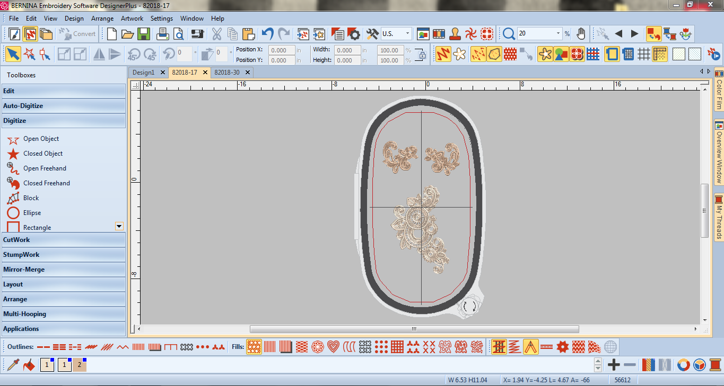The height and width of the screenshot is (386, 724).
Task: Open the Artwork menu
Action: click(132, 19)
